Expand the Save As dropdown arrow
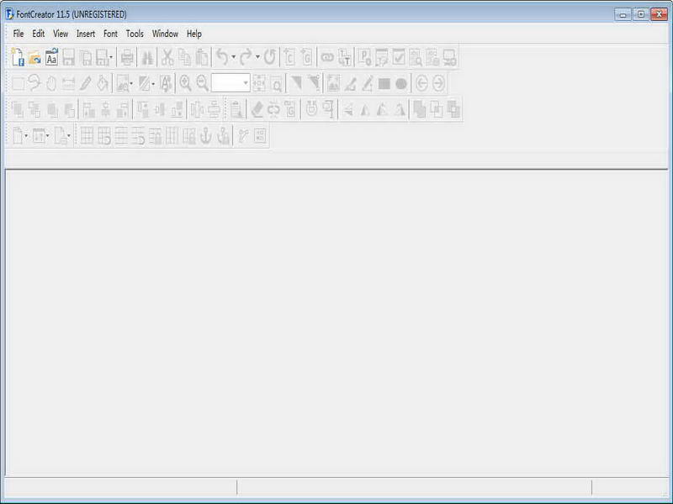673x504 pixels. click(111, 57)
